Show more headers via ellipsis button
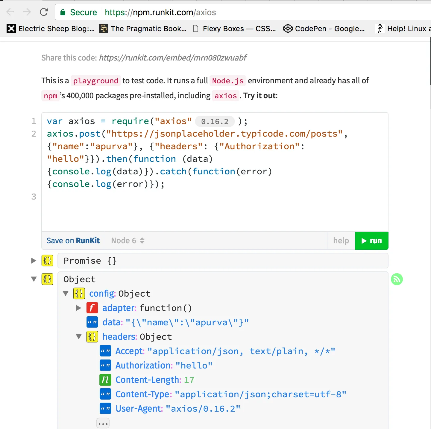The height and width of the screenshot is (429, 431). (103, 424)
